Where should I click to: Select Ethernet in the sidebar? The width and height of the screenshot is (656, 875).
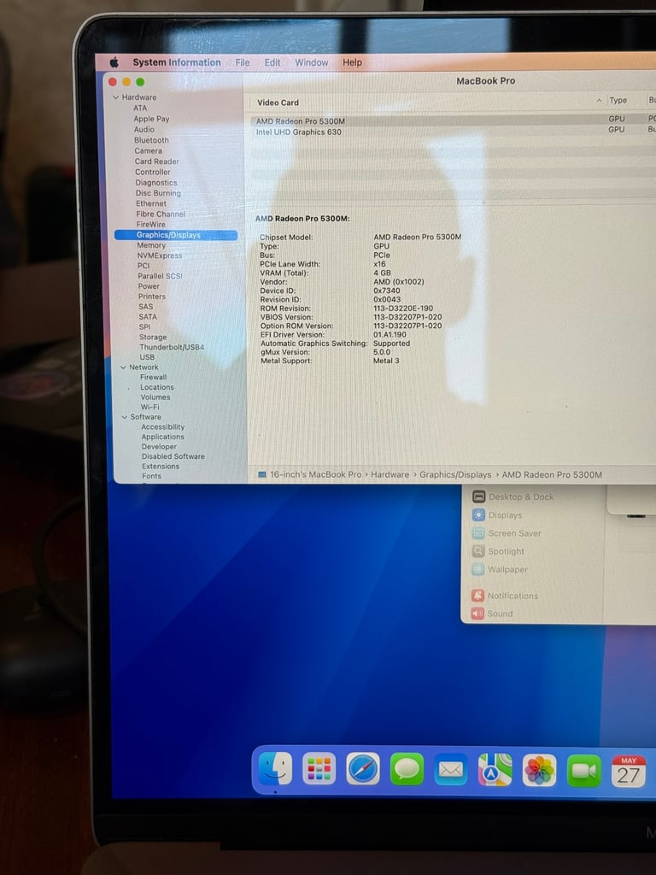[x=151, y=203]
